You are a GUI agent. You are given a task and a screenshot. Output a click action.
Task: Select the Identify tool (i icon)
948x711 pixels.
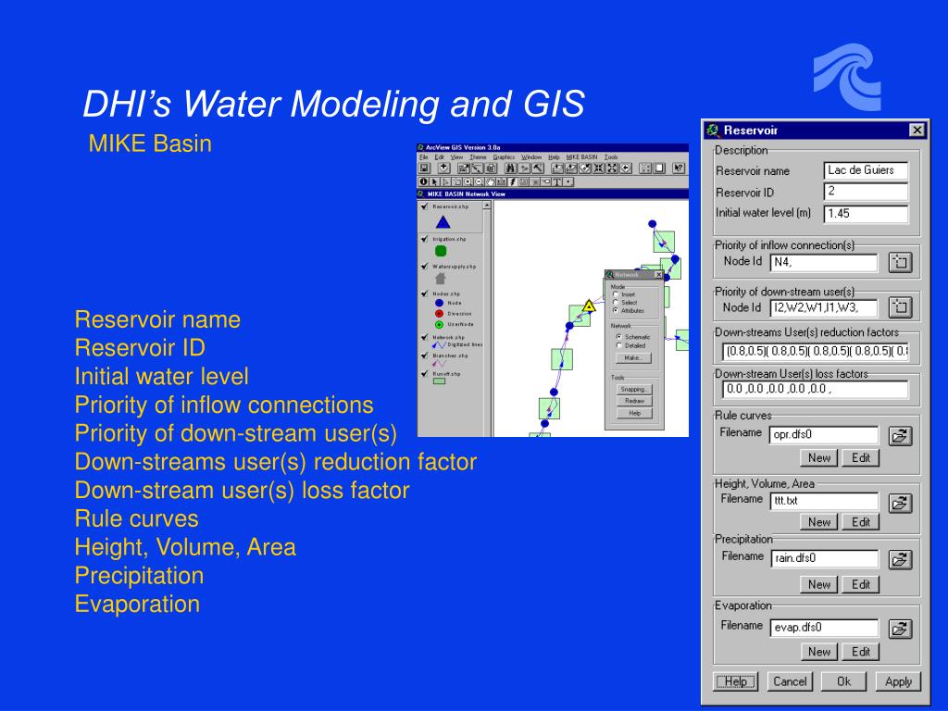(424, 182)
